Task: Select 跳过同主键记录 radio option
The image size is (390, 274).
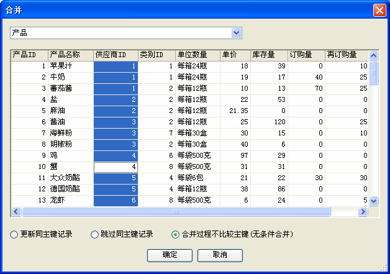Action: tap(95, 235)
